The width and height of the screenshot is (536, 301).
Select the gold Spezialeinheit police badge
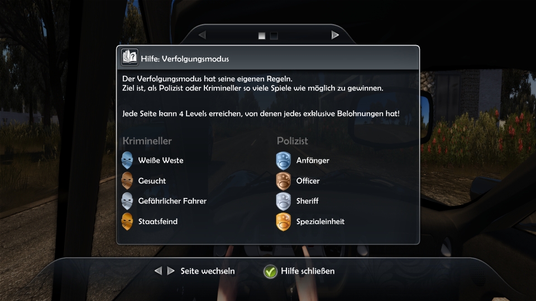[284, 221]
